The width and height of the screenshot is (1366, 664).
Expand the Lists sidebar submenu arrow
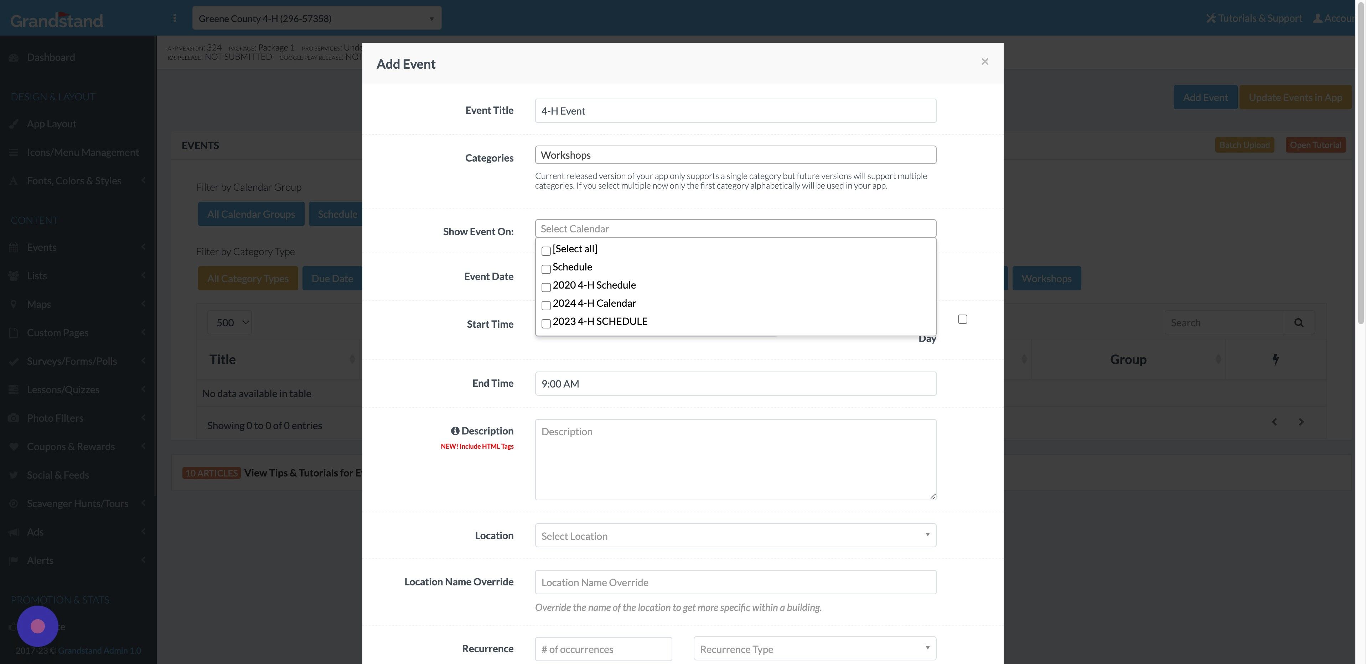[x=144, y=275]
